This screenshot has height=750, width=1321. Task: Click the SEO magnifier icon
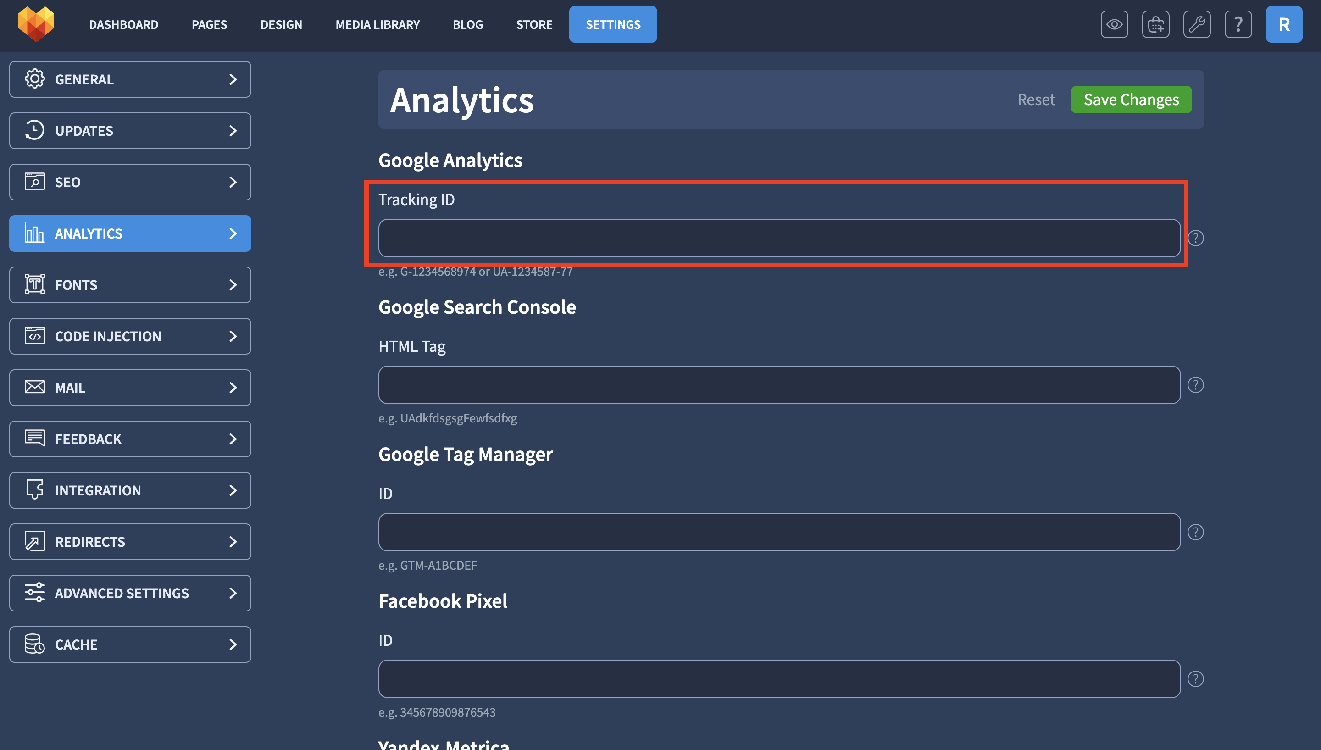coord(34,182)
